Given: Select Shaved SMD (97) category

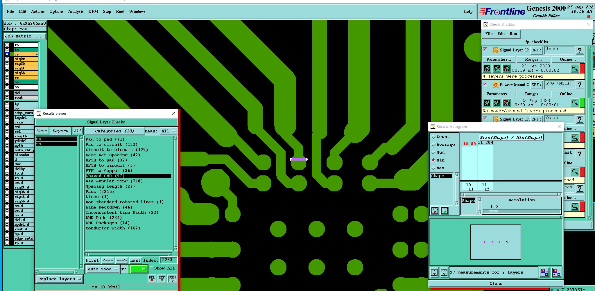Looking at the screenshot, I should coord(128,176).
